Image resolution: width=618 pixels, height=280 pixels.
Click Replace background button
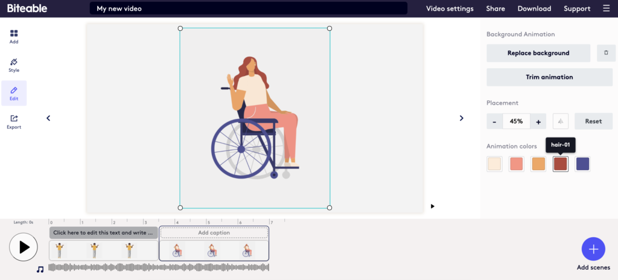[x=538, y=53]
